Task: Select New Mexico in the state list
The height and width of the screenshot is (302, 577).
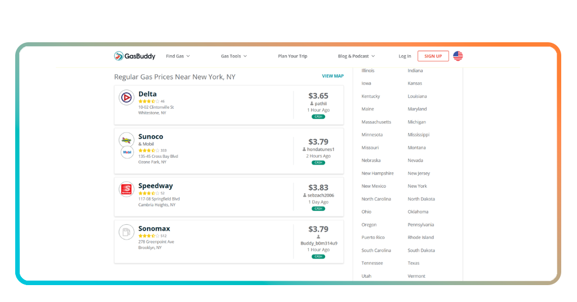Action: pyautogui.click(x=374, y=186)
